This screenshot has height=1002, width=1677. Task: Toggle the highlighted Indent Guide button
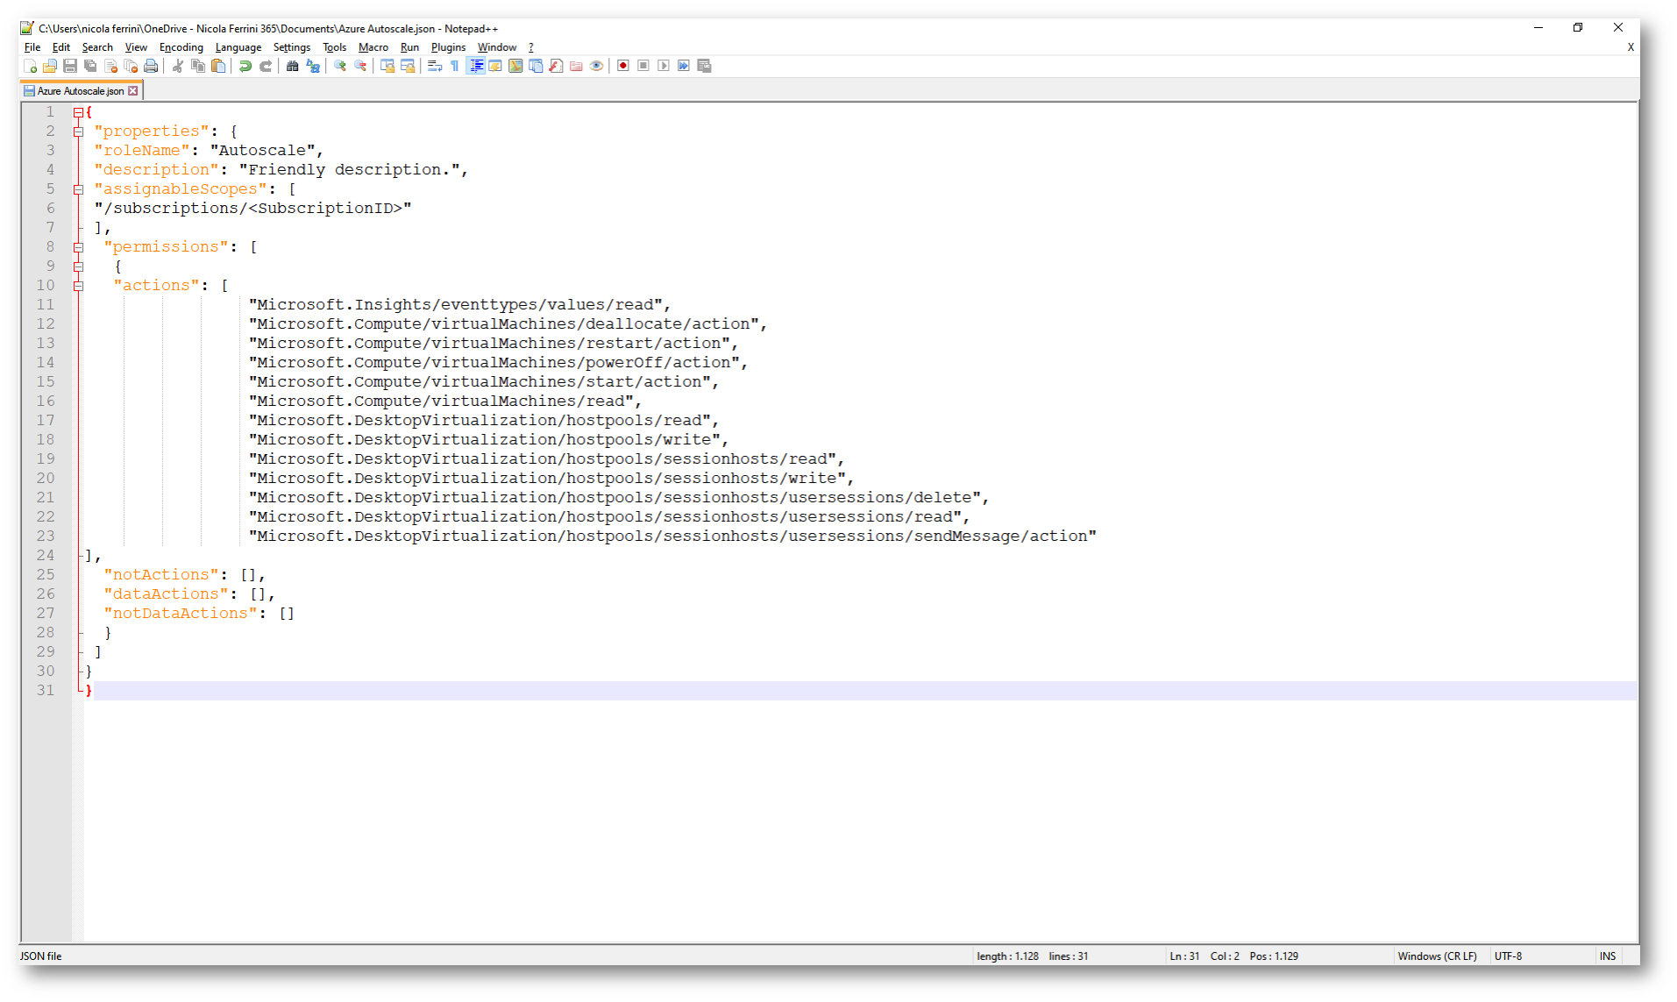tap(475, 66)
